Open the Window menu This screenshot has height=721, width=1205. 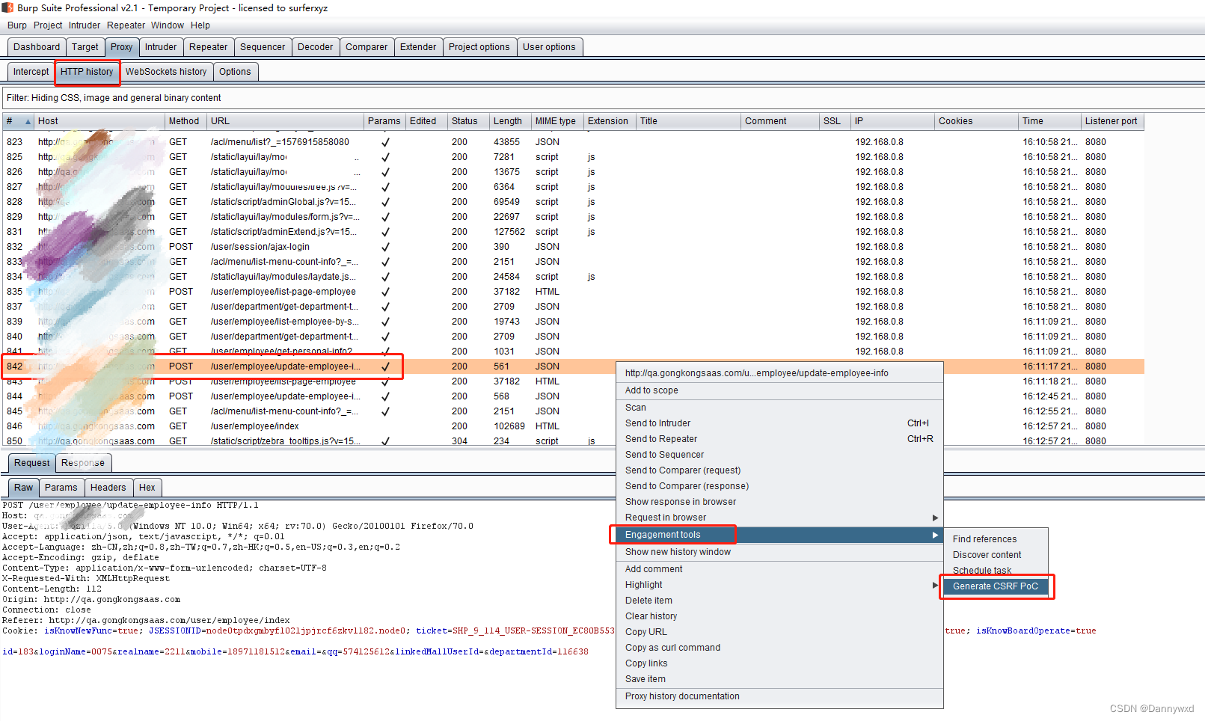(x=168, y=25)
